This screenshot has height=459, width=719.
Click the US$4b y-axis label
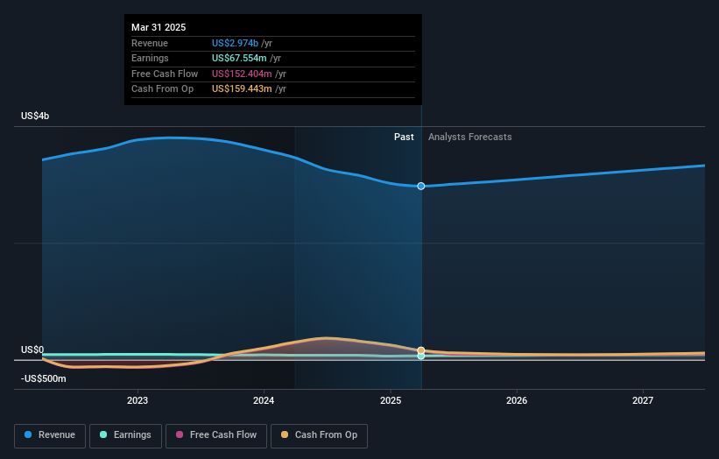tap(35, 116)
